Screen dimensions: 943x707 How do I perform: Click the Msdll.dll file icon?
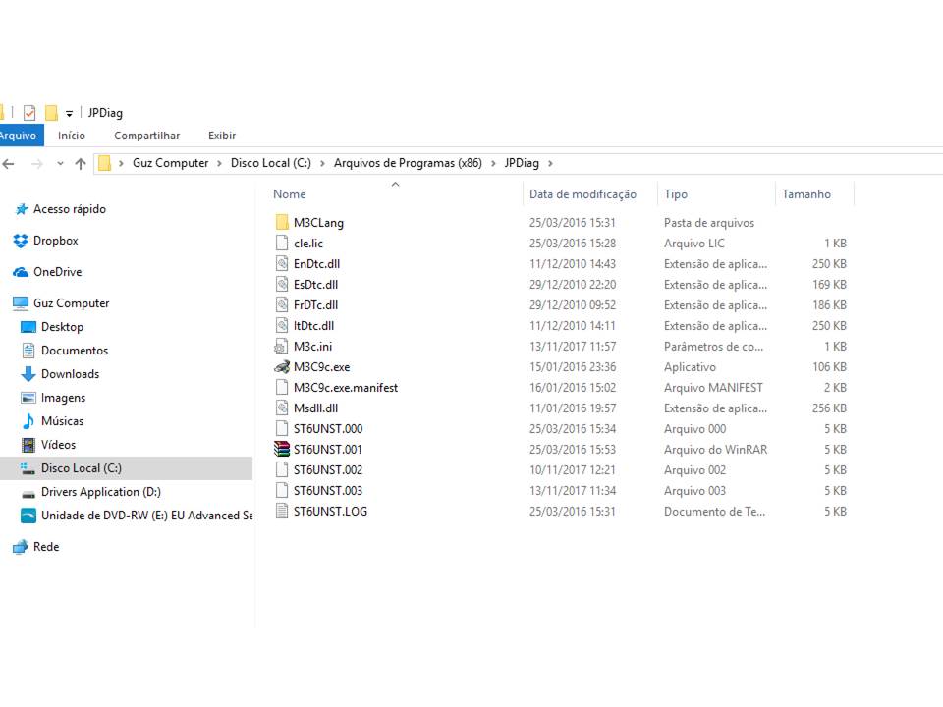tap(282, 408)
